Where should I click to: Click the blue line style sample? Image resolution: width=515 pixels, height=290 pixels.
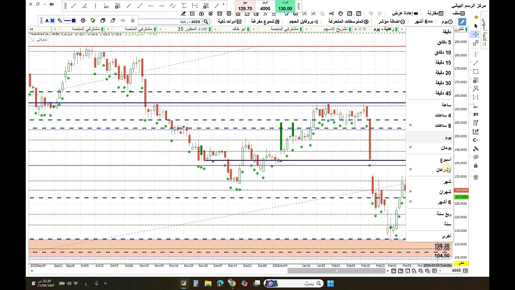click(x=67, y=21)
